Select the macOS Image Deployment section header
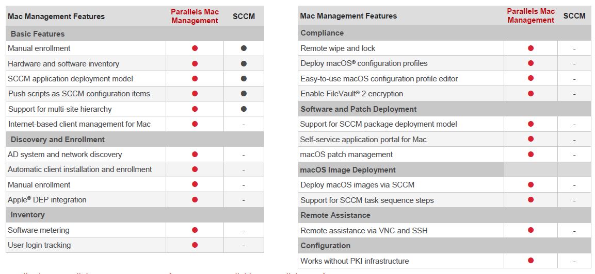Image resolution: width=595 pixels, height=274 pixels. point(348,170)
